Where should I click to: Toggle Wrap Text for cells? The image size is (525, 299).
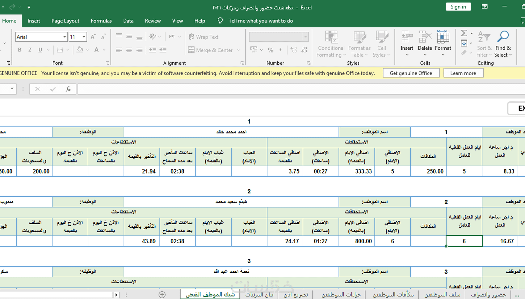[203, 37]
